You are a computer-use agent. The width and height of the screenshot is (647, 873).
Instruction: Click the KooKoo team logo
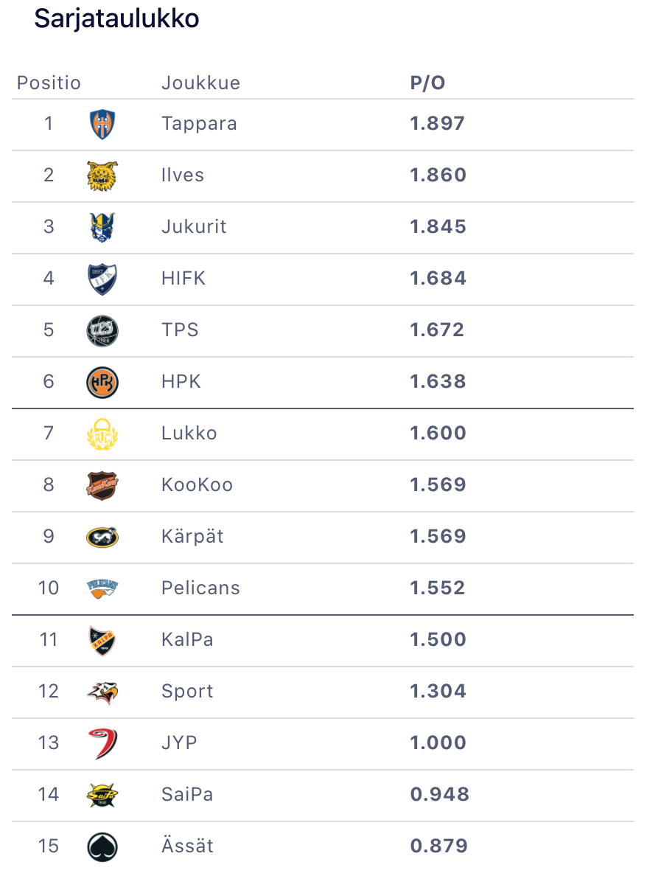[102, 485]
